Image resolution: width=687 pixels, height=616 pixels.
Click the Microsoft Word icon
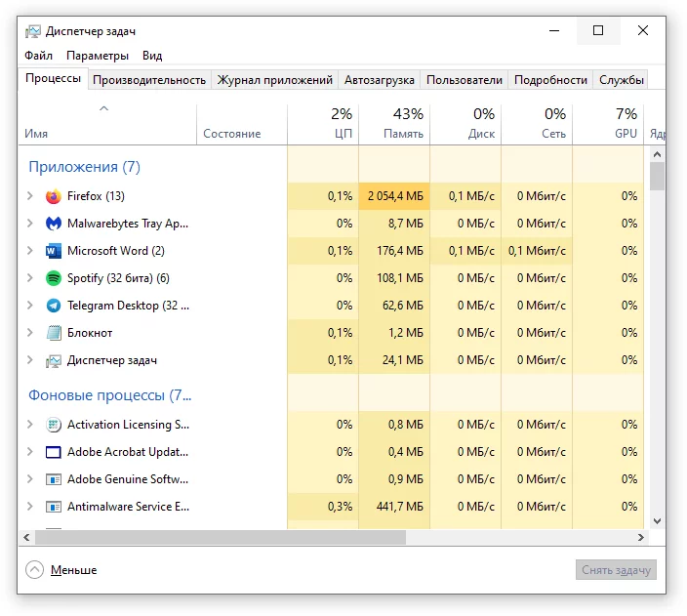(x=54, y=251)
